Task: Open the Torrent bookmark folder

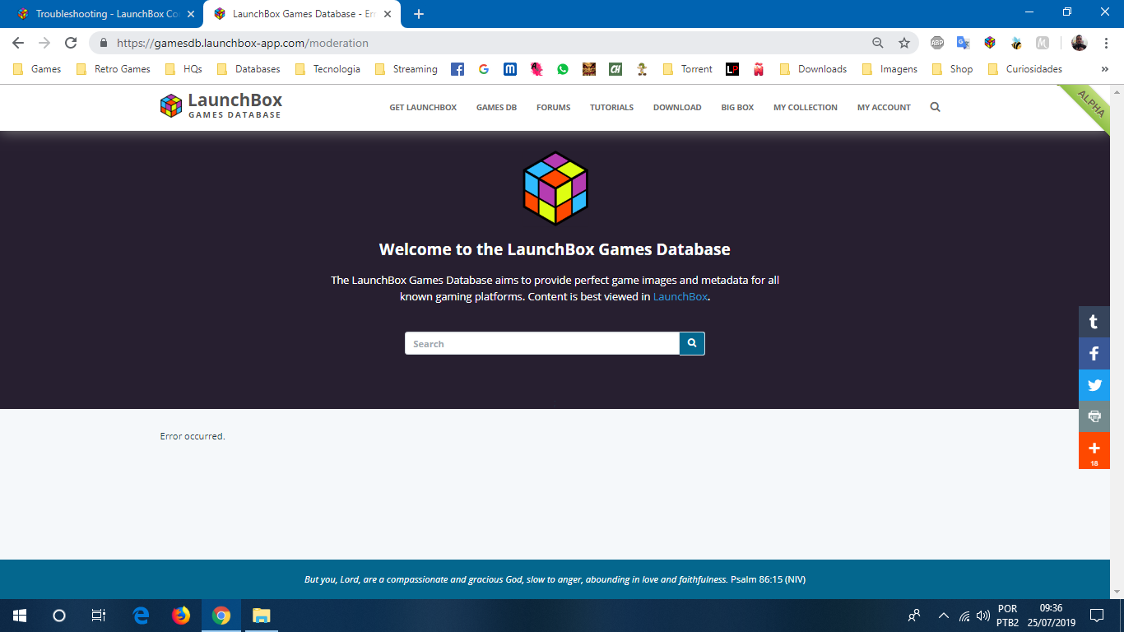Action: (688, 69)
